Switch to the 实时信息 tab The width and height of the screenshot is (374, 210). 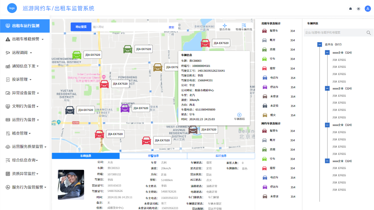(x=221, y=156)
